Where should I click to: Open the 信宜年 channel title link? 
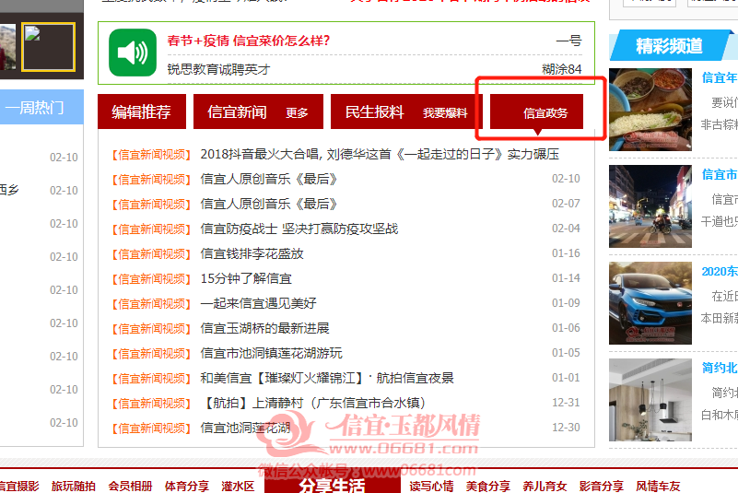[720, 78]
